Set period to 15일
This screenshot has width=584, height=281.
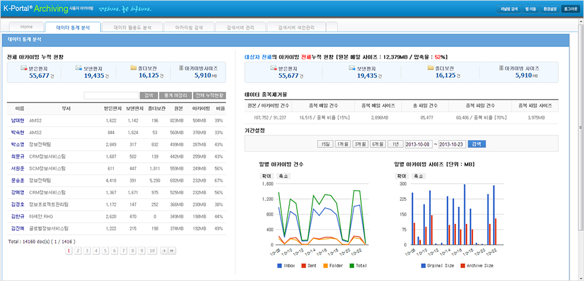tap(325, 144)
